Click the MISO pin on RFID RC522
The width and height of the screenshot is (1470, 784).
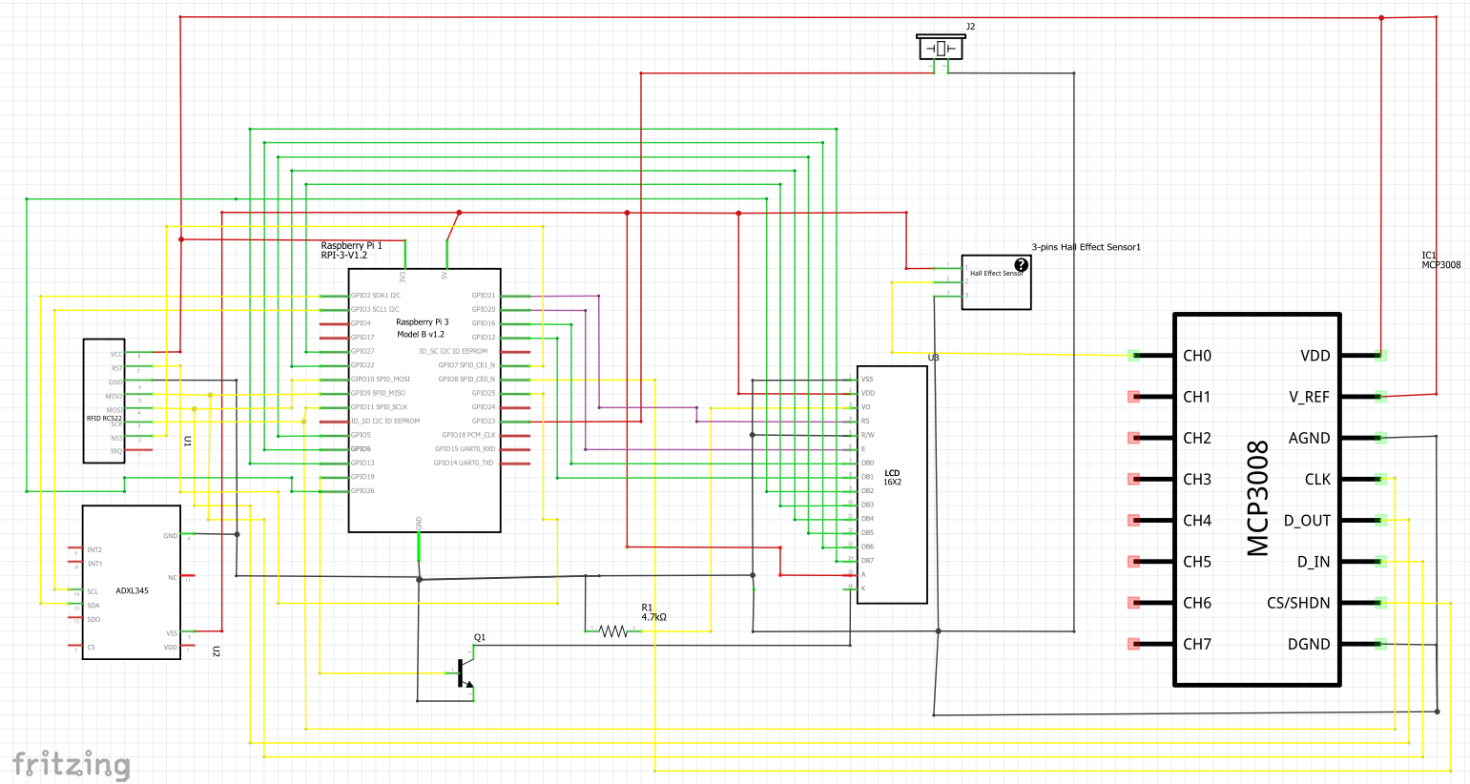pyautogui.click(x=138, y=394)
